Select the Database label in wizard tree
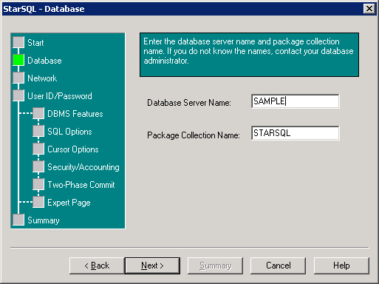This screenshot has height=284, width=379. (44, 61)
